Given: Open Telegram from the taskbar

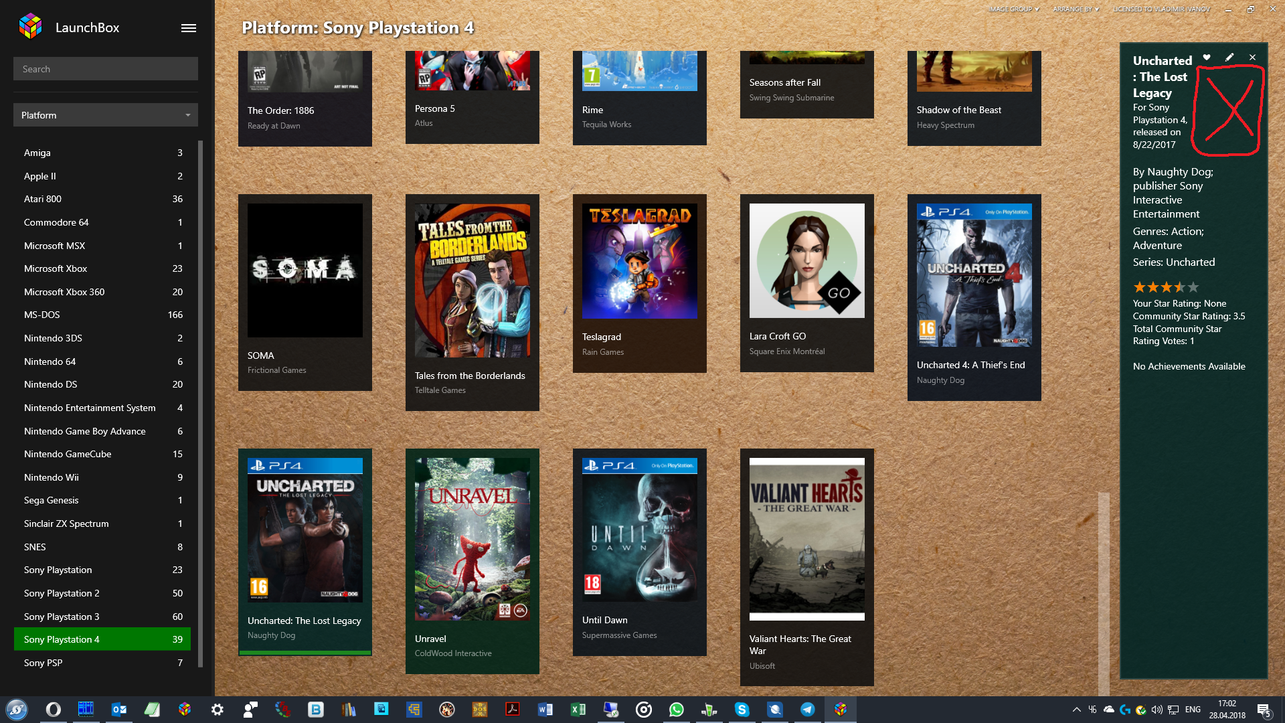Looking at the screenshot, I should [808, 710].
